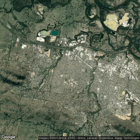Click the Google logo
Screen dimensions: 140x140
coord(9,137)
